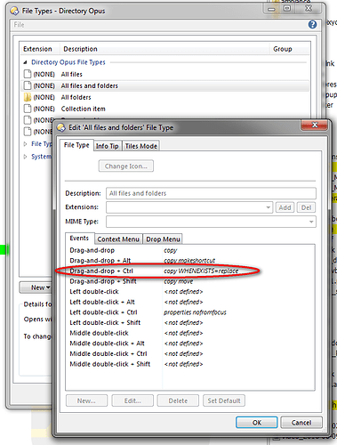Screen dimensions: 337x445
Task: Open the File menu in File Types window
Action: click(19, 25)
